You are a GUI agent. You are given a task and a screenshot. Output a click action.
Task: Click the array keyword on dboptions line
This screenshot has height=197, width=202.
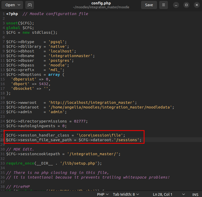(54, 74)
